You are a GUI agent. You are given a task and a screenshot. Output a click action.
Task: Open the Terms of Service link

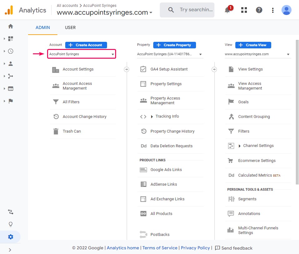[x=160, y=248]
